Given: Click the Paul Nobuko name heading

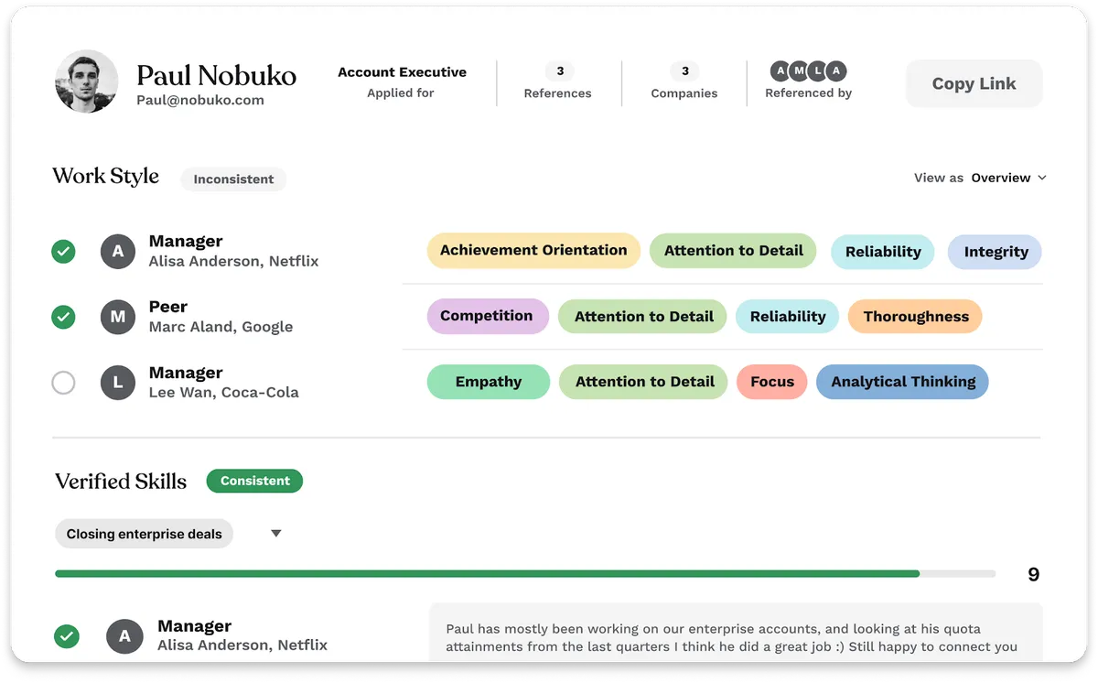Looking at the screenshot, I should click(x=216, y=75).
